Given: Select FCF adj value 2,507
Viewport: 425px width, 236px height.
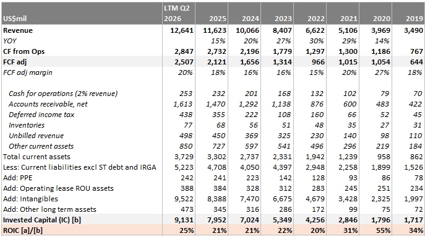Looking at the screenshot, I should coord(184,62).
